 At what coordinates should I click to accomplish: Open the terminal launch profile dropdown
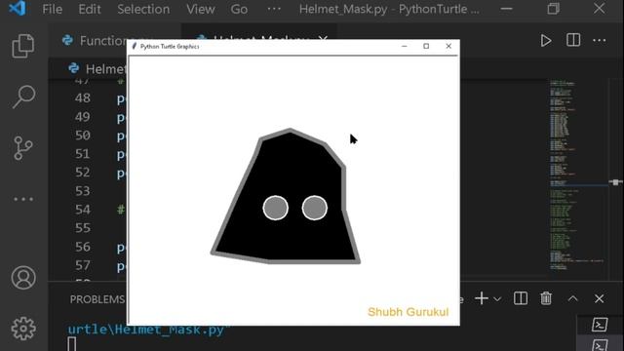pyautogui.click(x=497, y=299)
